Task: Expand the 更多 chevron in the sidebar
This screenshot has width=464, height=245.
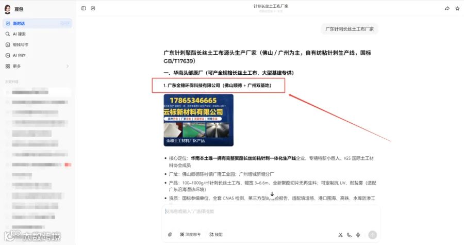Action: [x=68, y=66]
